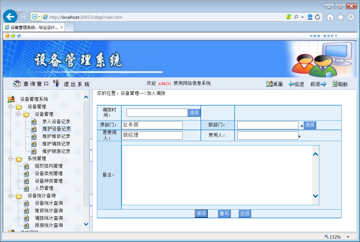The width and height of the screenshot is (360, 242).
Task: Open the Home page icon
Action: (330, 17)
